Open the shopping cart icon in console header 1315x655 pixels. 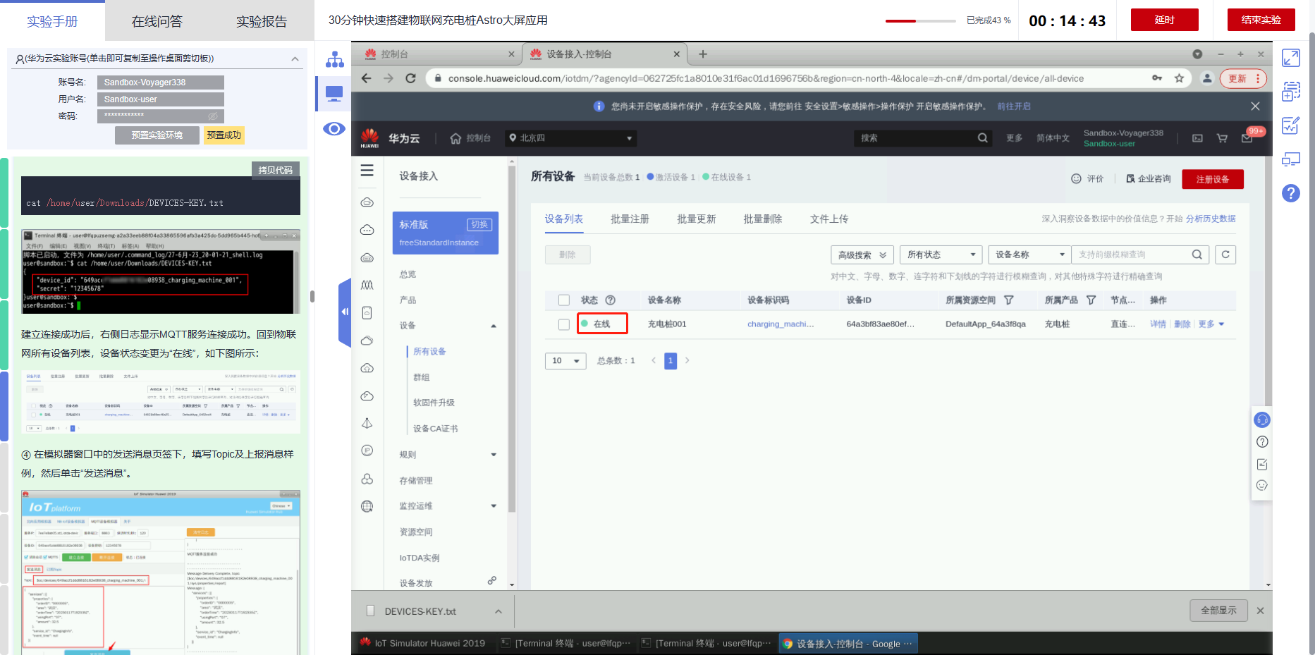point(1222,138)
